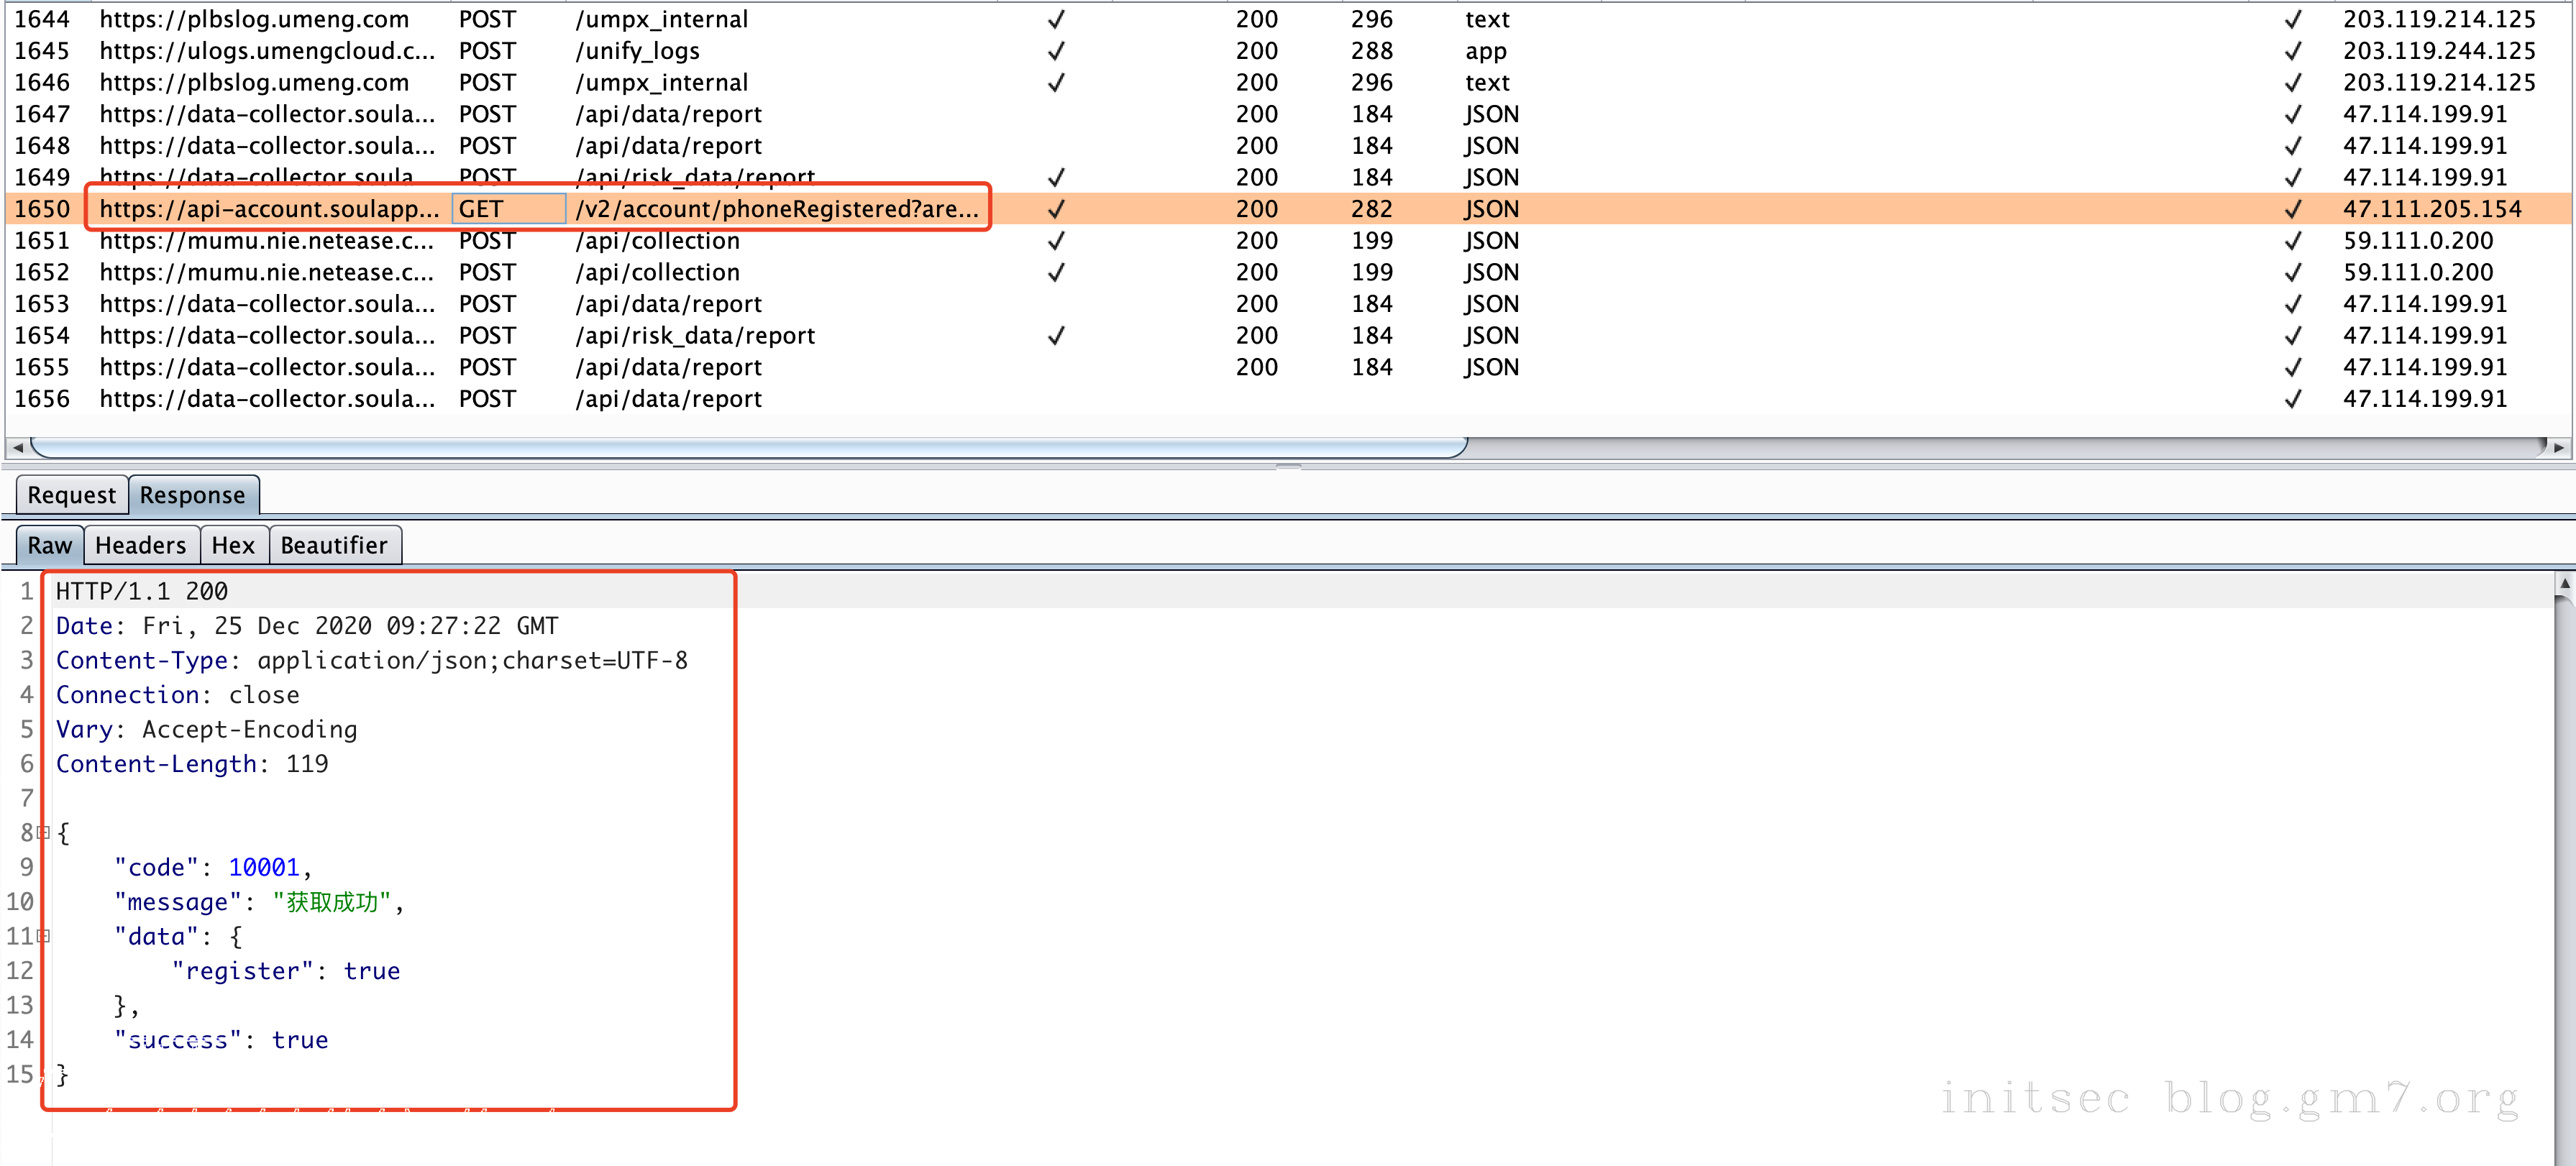Open the Headers view tab
The height and width of the screenshot is (1166, 2576).
point(140,545)
